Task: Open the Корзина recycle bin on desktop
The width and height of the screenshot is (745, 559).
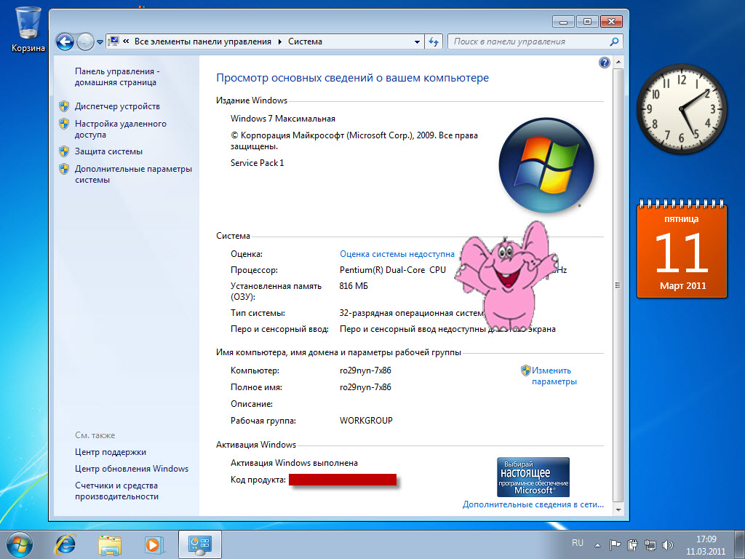Action: point(28,29)
